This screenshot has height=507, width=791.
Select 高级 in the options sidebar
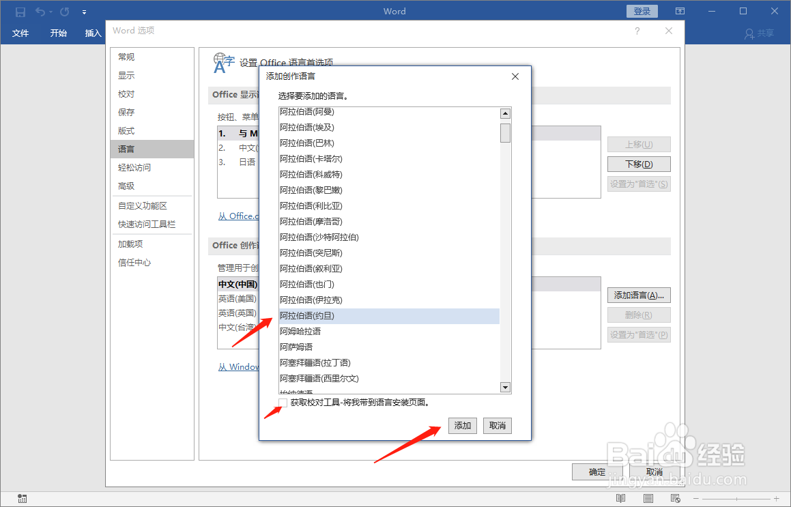point(152,186)
